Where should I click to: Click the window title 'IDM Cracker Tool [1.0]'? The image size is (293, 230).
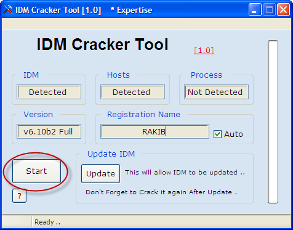pyautogui.click(x=58, y=10)
